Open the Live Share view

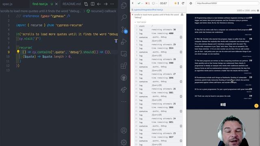coord(123,90)
